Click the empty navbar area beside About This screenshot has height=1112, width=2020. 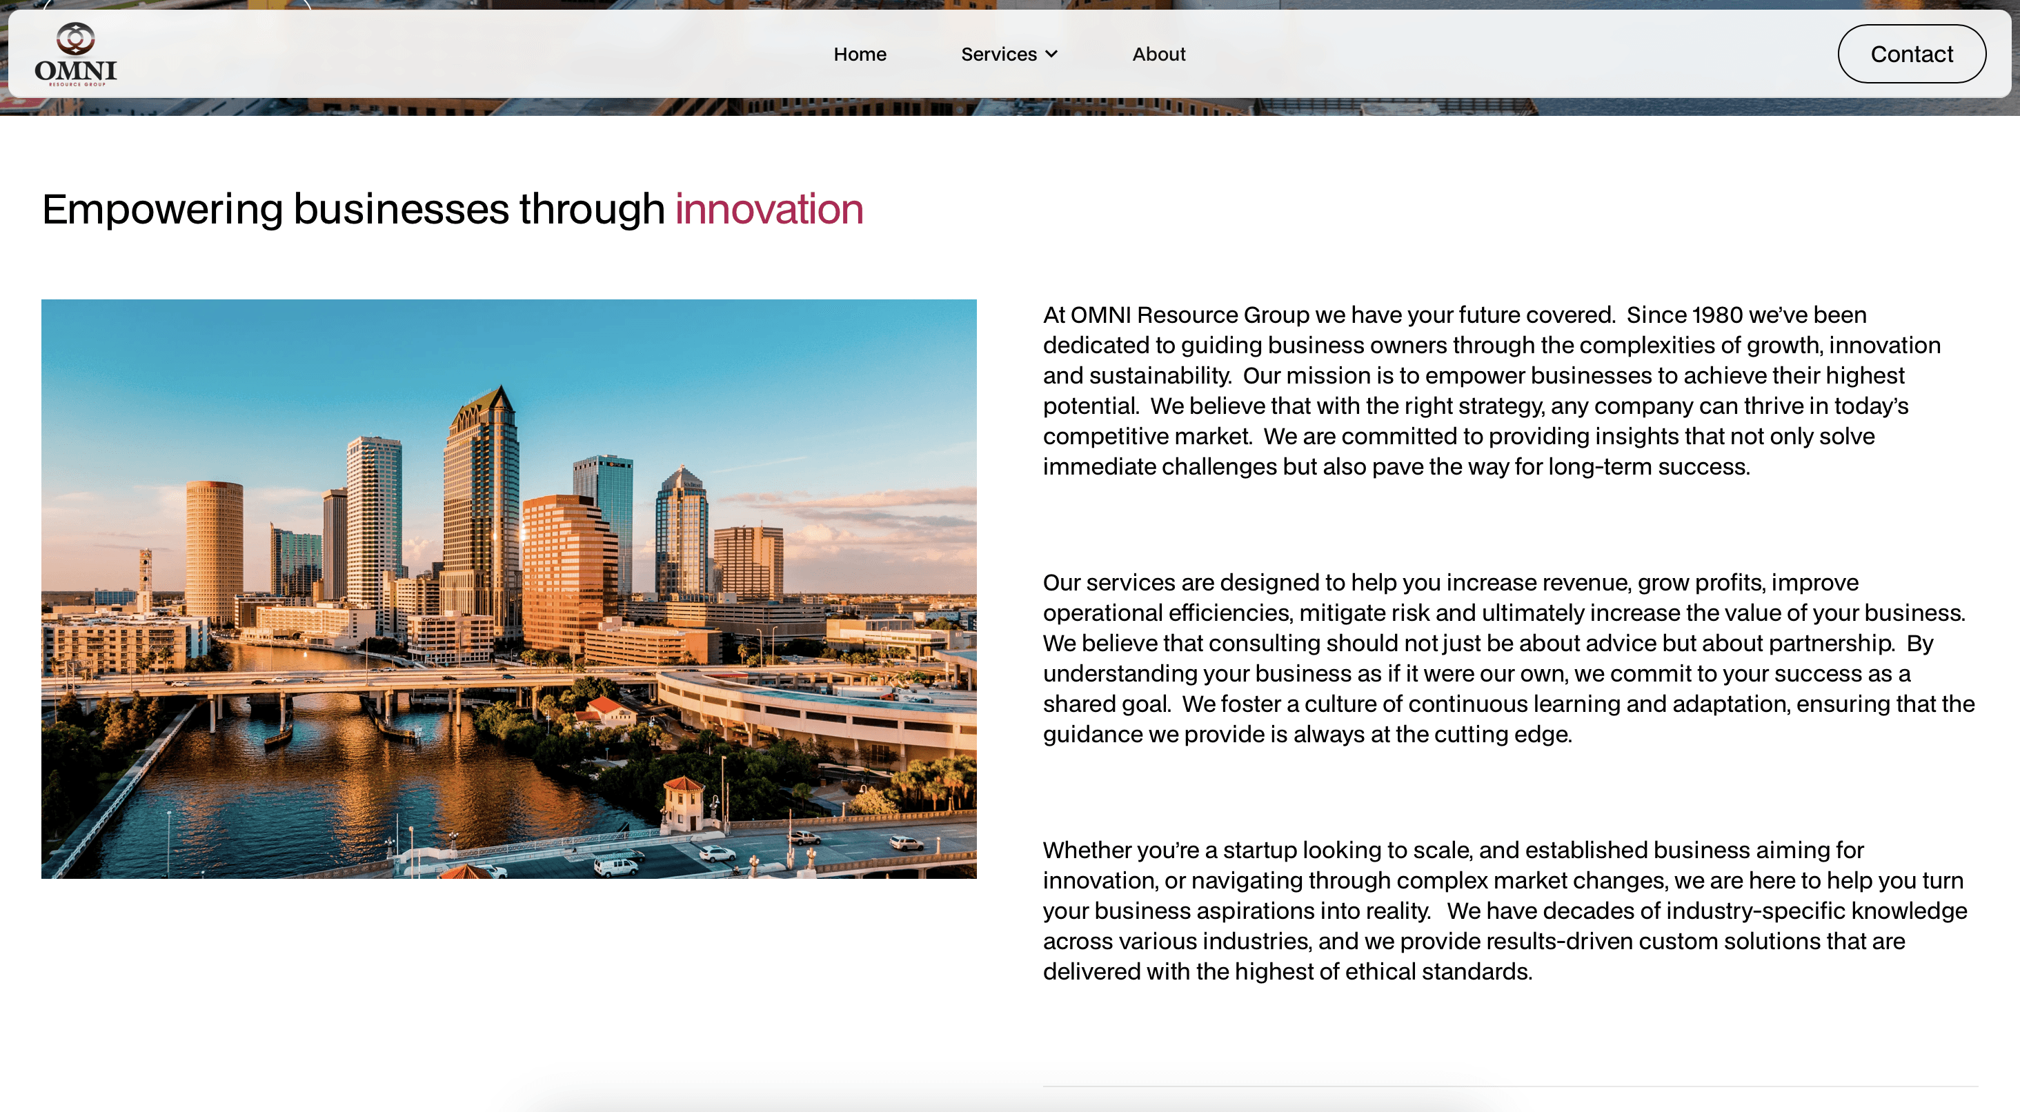tap(1490, 54)
